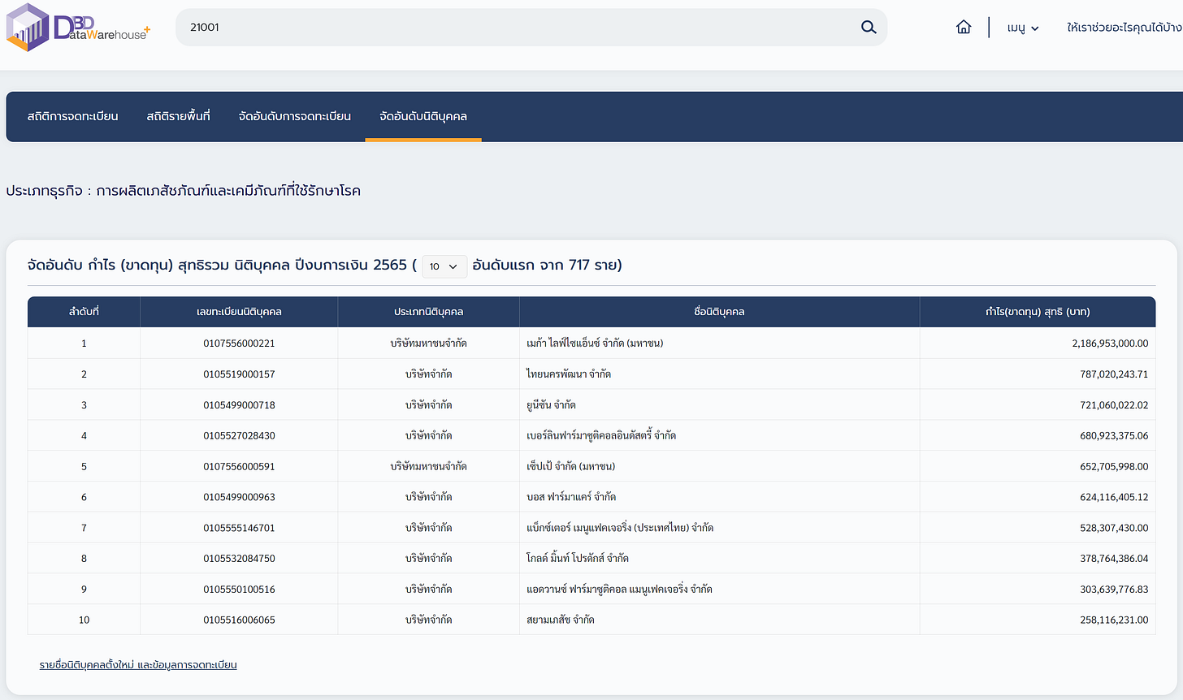Open the สถิติการจดทะเบียน tab

pos(72,116)
